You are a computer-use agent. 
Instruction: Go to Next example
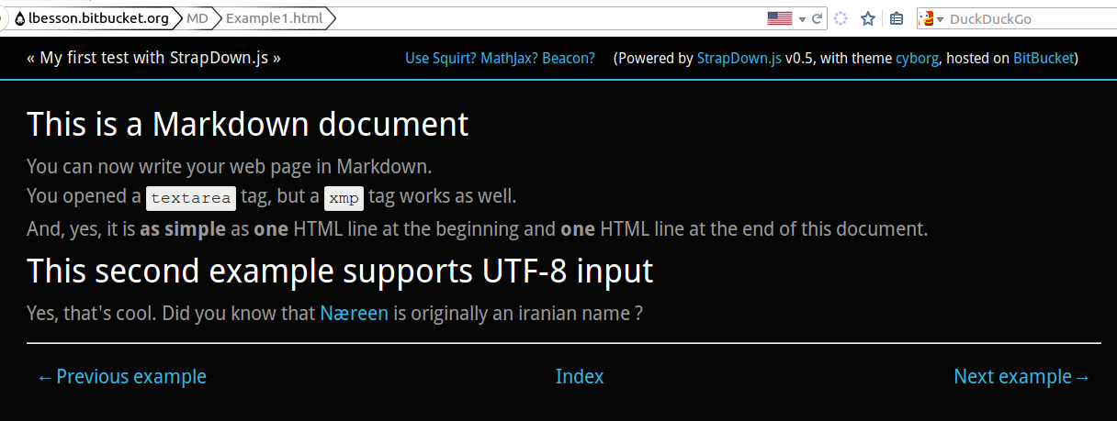(1021, 377)
